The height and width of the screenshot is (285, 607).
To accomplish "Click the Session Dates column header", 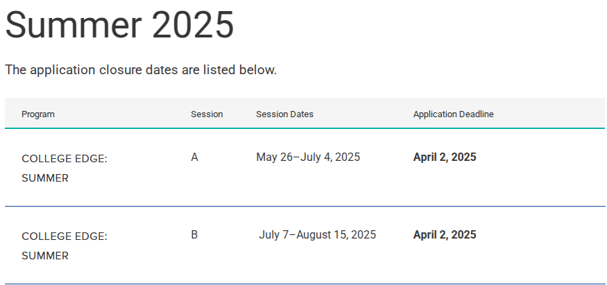I will point(284,114).
